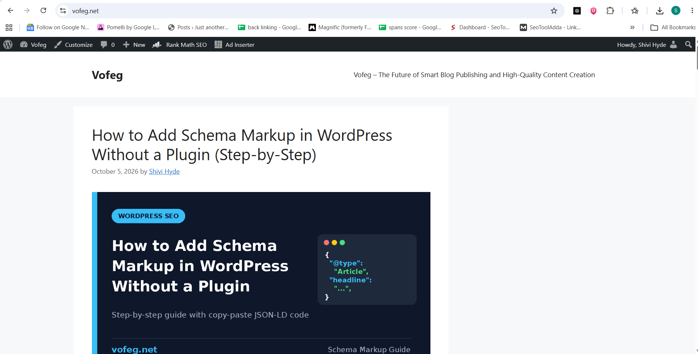
Task: Open the Chrome three-dot menu
Action: 692,11
